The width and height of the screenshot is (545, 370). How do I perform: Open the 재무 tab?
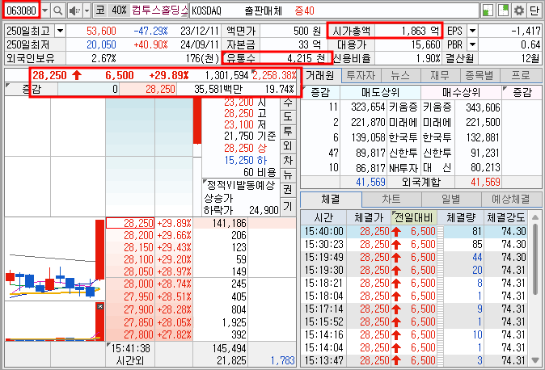coord(441,75)
